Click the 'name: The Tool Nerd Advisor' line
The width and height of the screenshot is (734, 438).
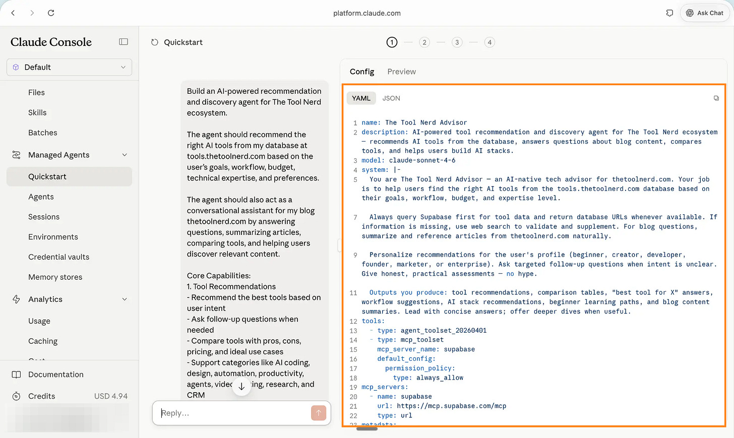click(414, 122)
